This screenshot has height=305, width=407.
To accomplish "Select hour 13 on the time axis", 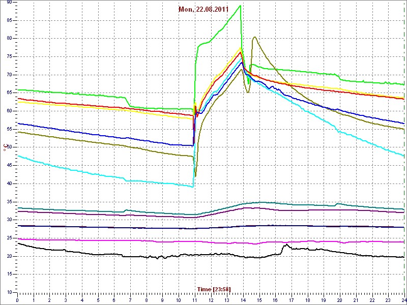I will [227, 300].
